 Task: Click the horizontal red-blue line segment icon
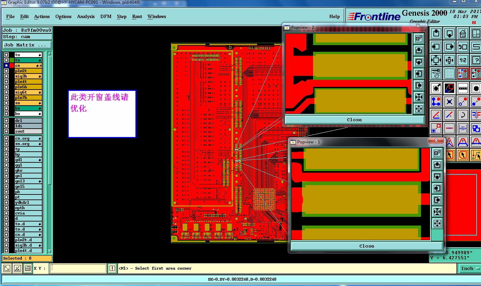coord(449,128)
